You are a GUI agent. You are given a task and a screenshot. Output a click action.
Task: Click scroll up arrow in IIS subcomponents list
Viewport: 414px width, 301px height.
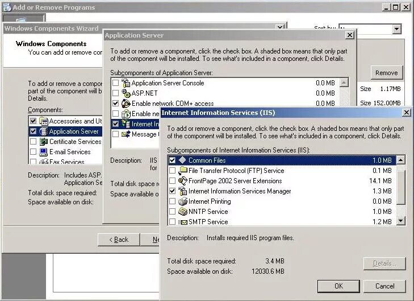click(401, 160)
